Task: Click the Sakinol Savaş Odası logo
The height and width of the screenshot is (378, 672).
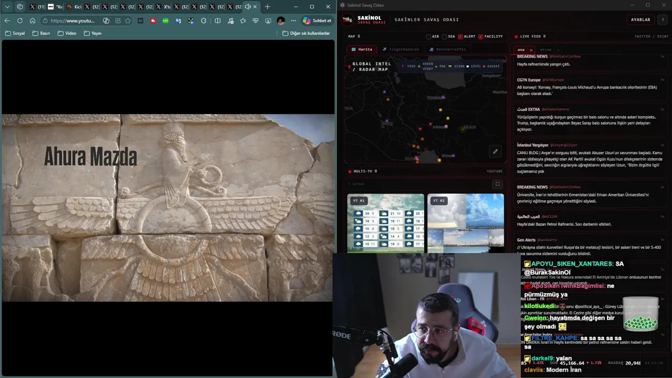Action: 347,19
